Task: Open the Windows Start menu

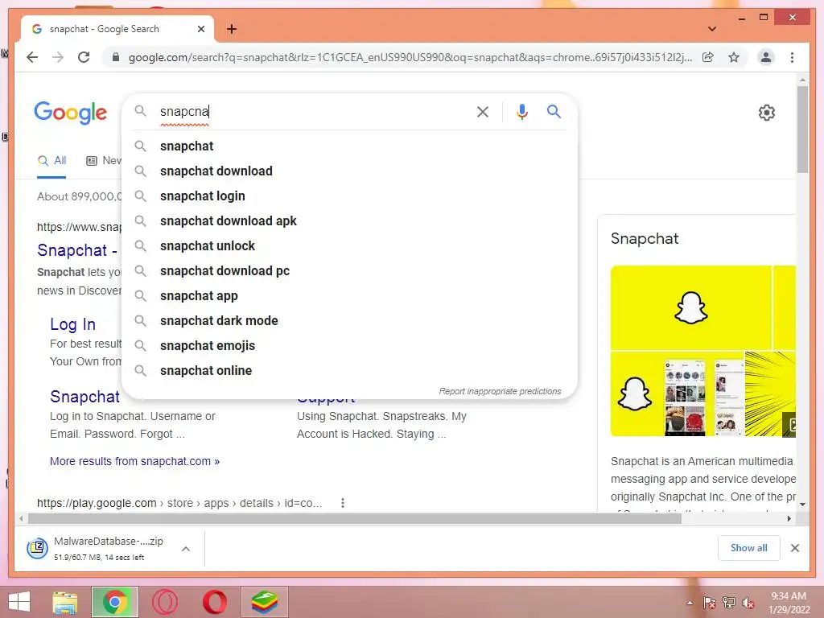Action: 19,602
